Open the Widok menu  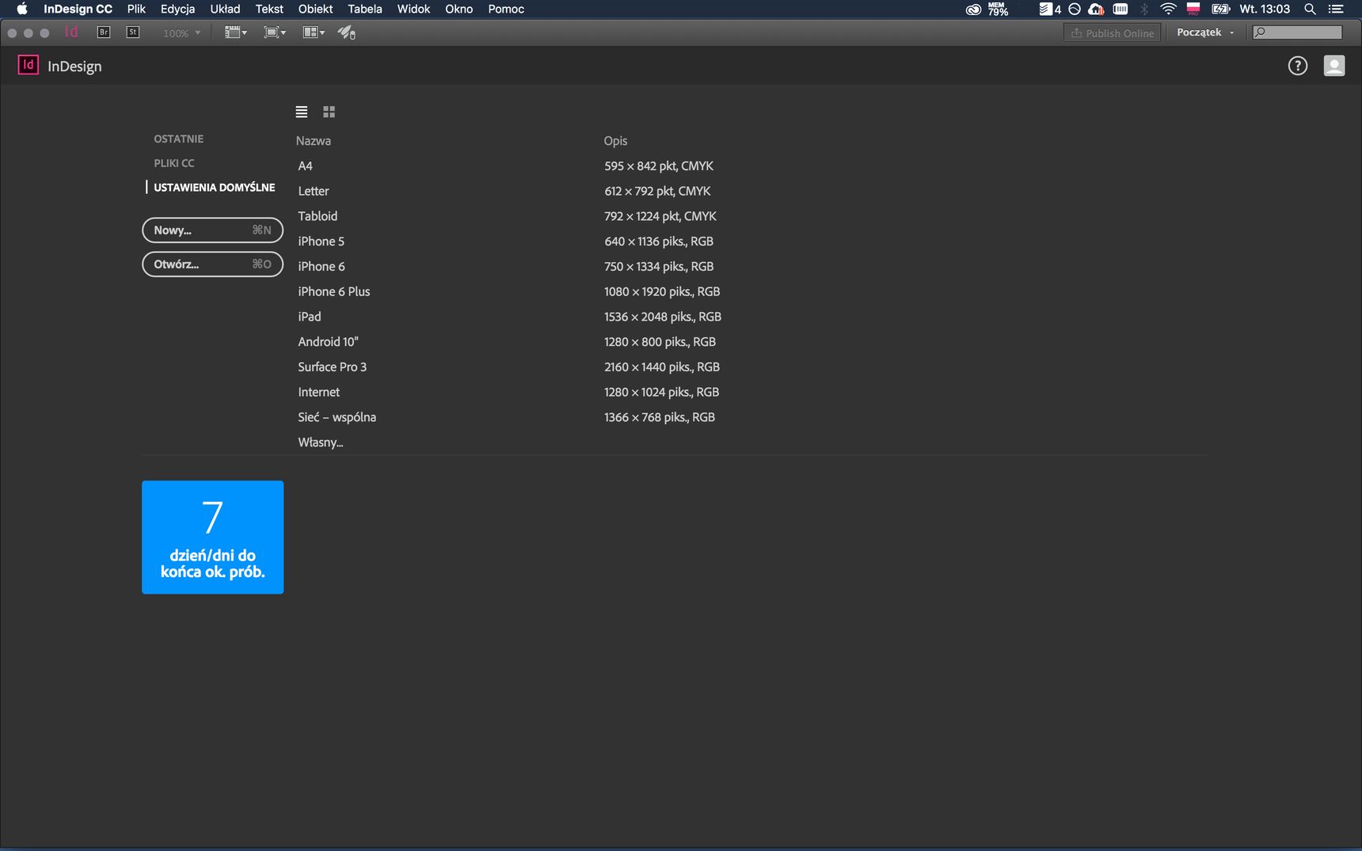click(x=413, y=9)
